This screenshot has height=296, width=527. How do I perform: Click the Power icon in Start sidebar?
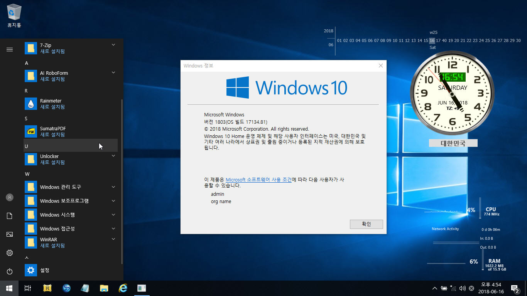10,271
